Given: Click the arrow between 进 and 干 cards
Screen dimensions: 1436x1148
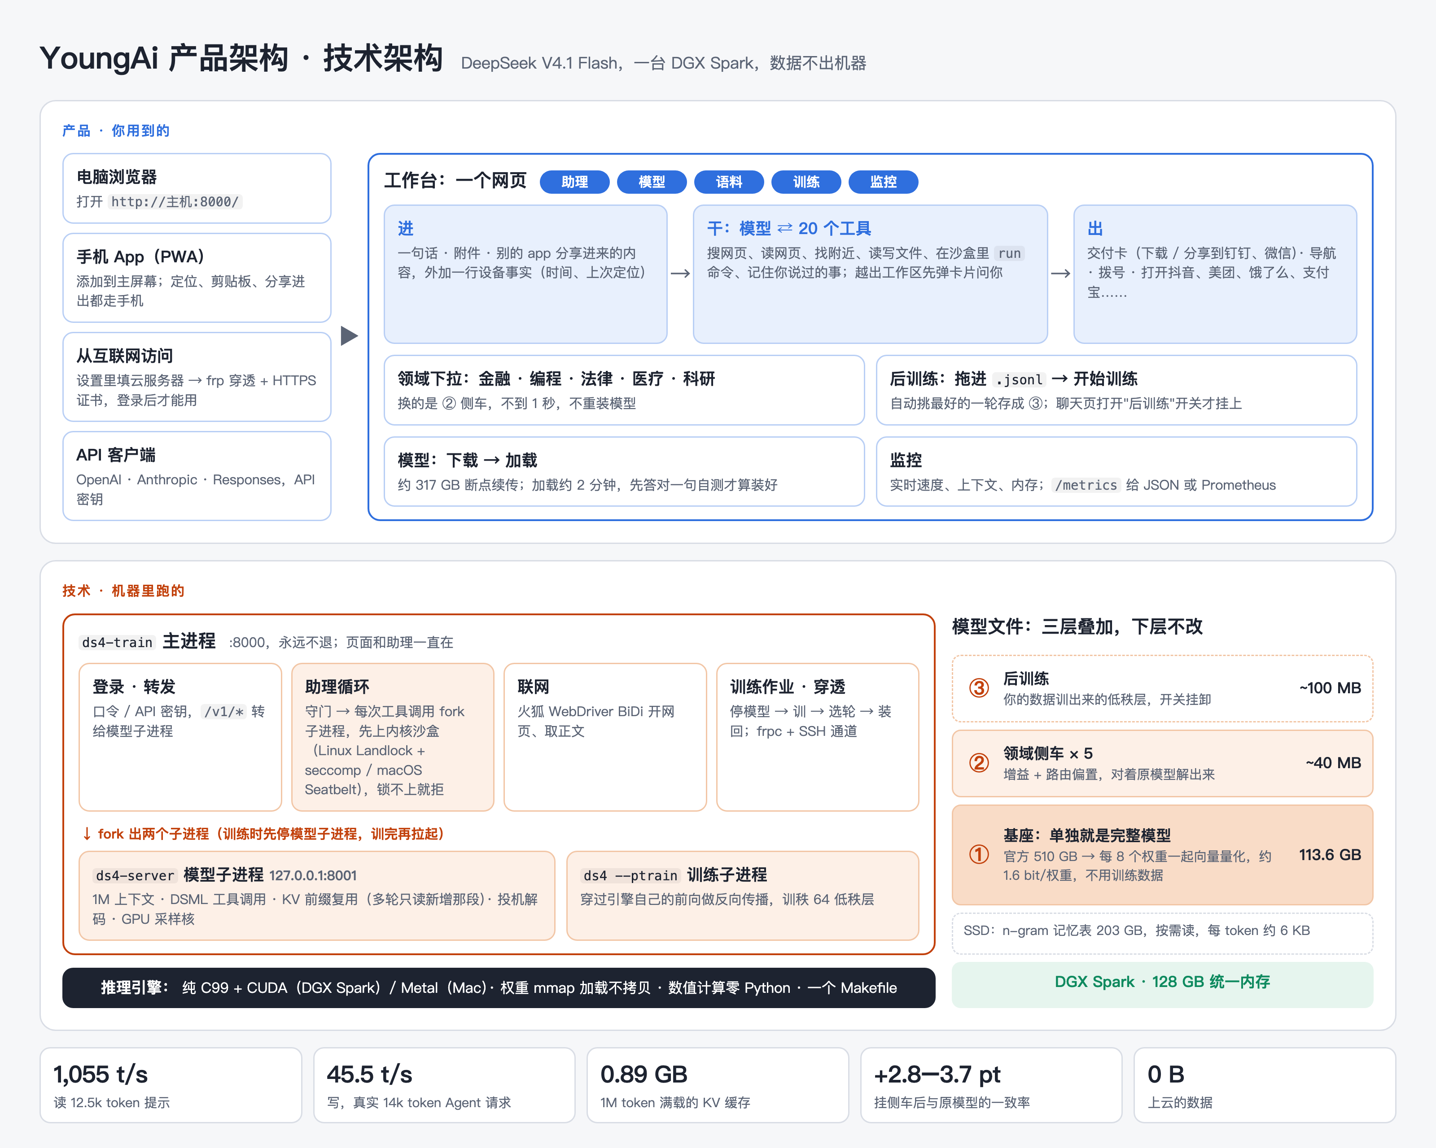Looking at the screenshot, I should pyautogui.click(x=680, y=274).
